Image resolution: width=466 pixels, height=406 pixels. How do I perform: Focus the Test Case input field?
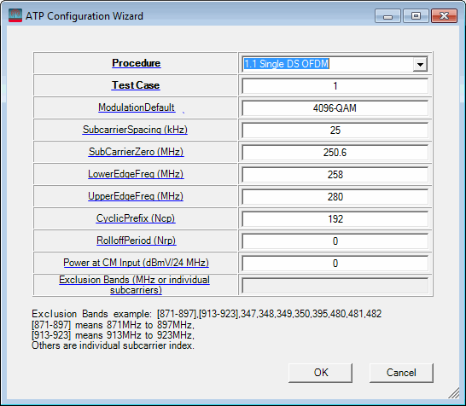click(335, 86)
